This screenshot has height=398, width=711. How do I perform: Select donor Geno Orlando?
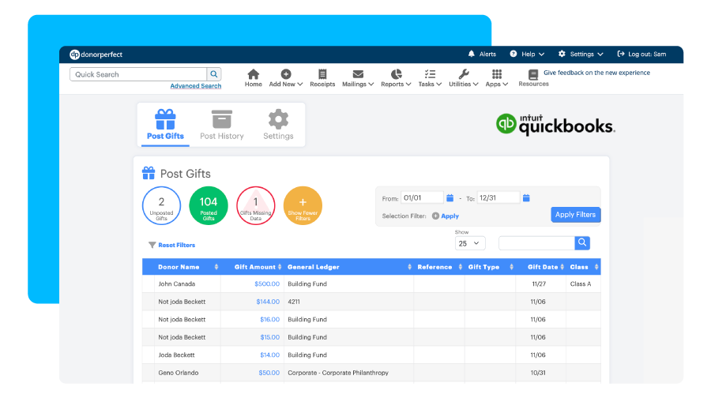[179, 373]
